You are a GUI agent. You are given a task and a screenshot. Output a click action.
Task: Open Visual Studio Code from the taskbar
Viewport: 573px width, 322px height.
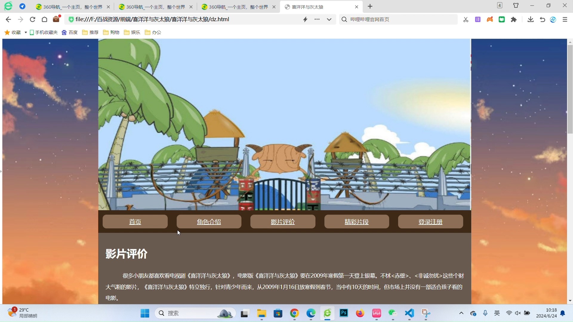pyautogui.click(x=409, y=313)
